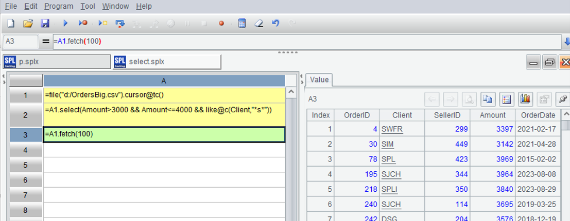Select cell A2 with the select expression

coord(164,115)
